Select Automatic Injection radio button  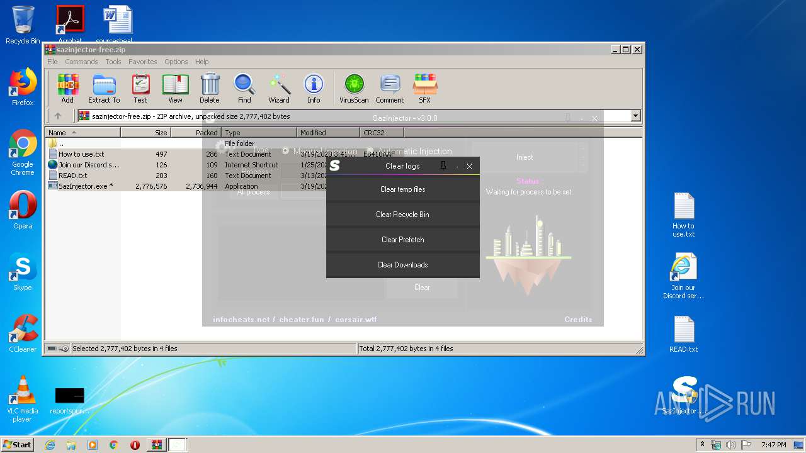[370, 151]
